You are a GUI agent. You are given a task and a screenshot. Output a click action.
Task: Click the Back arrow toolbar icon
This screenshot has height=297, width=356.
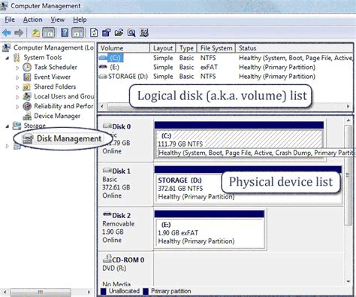[7, 32]
